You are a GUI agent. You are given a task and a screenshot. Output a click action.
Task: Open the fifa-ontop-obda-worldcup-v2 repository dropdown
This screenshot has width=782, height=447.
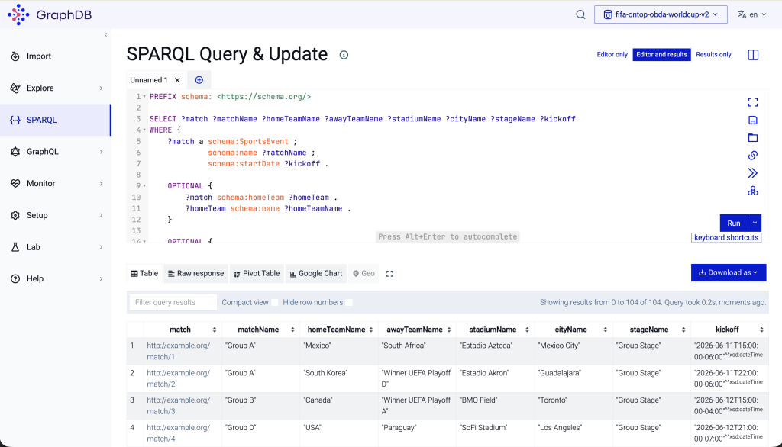[x=661, y=14]
